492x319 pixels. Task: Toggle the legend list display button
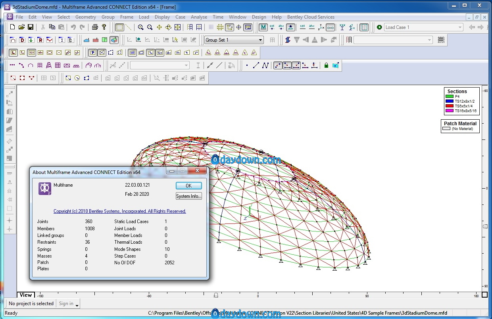[x=364, y=27]
